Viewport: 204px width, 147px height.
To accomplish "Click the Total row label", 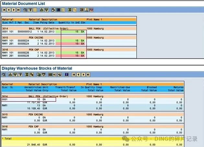I will pos(8,139).
